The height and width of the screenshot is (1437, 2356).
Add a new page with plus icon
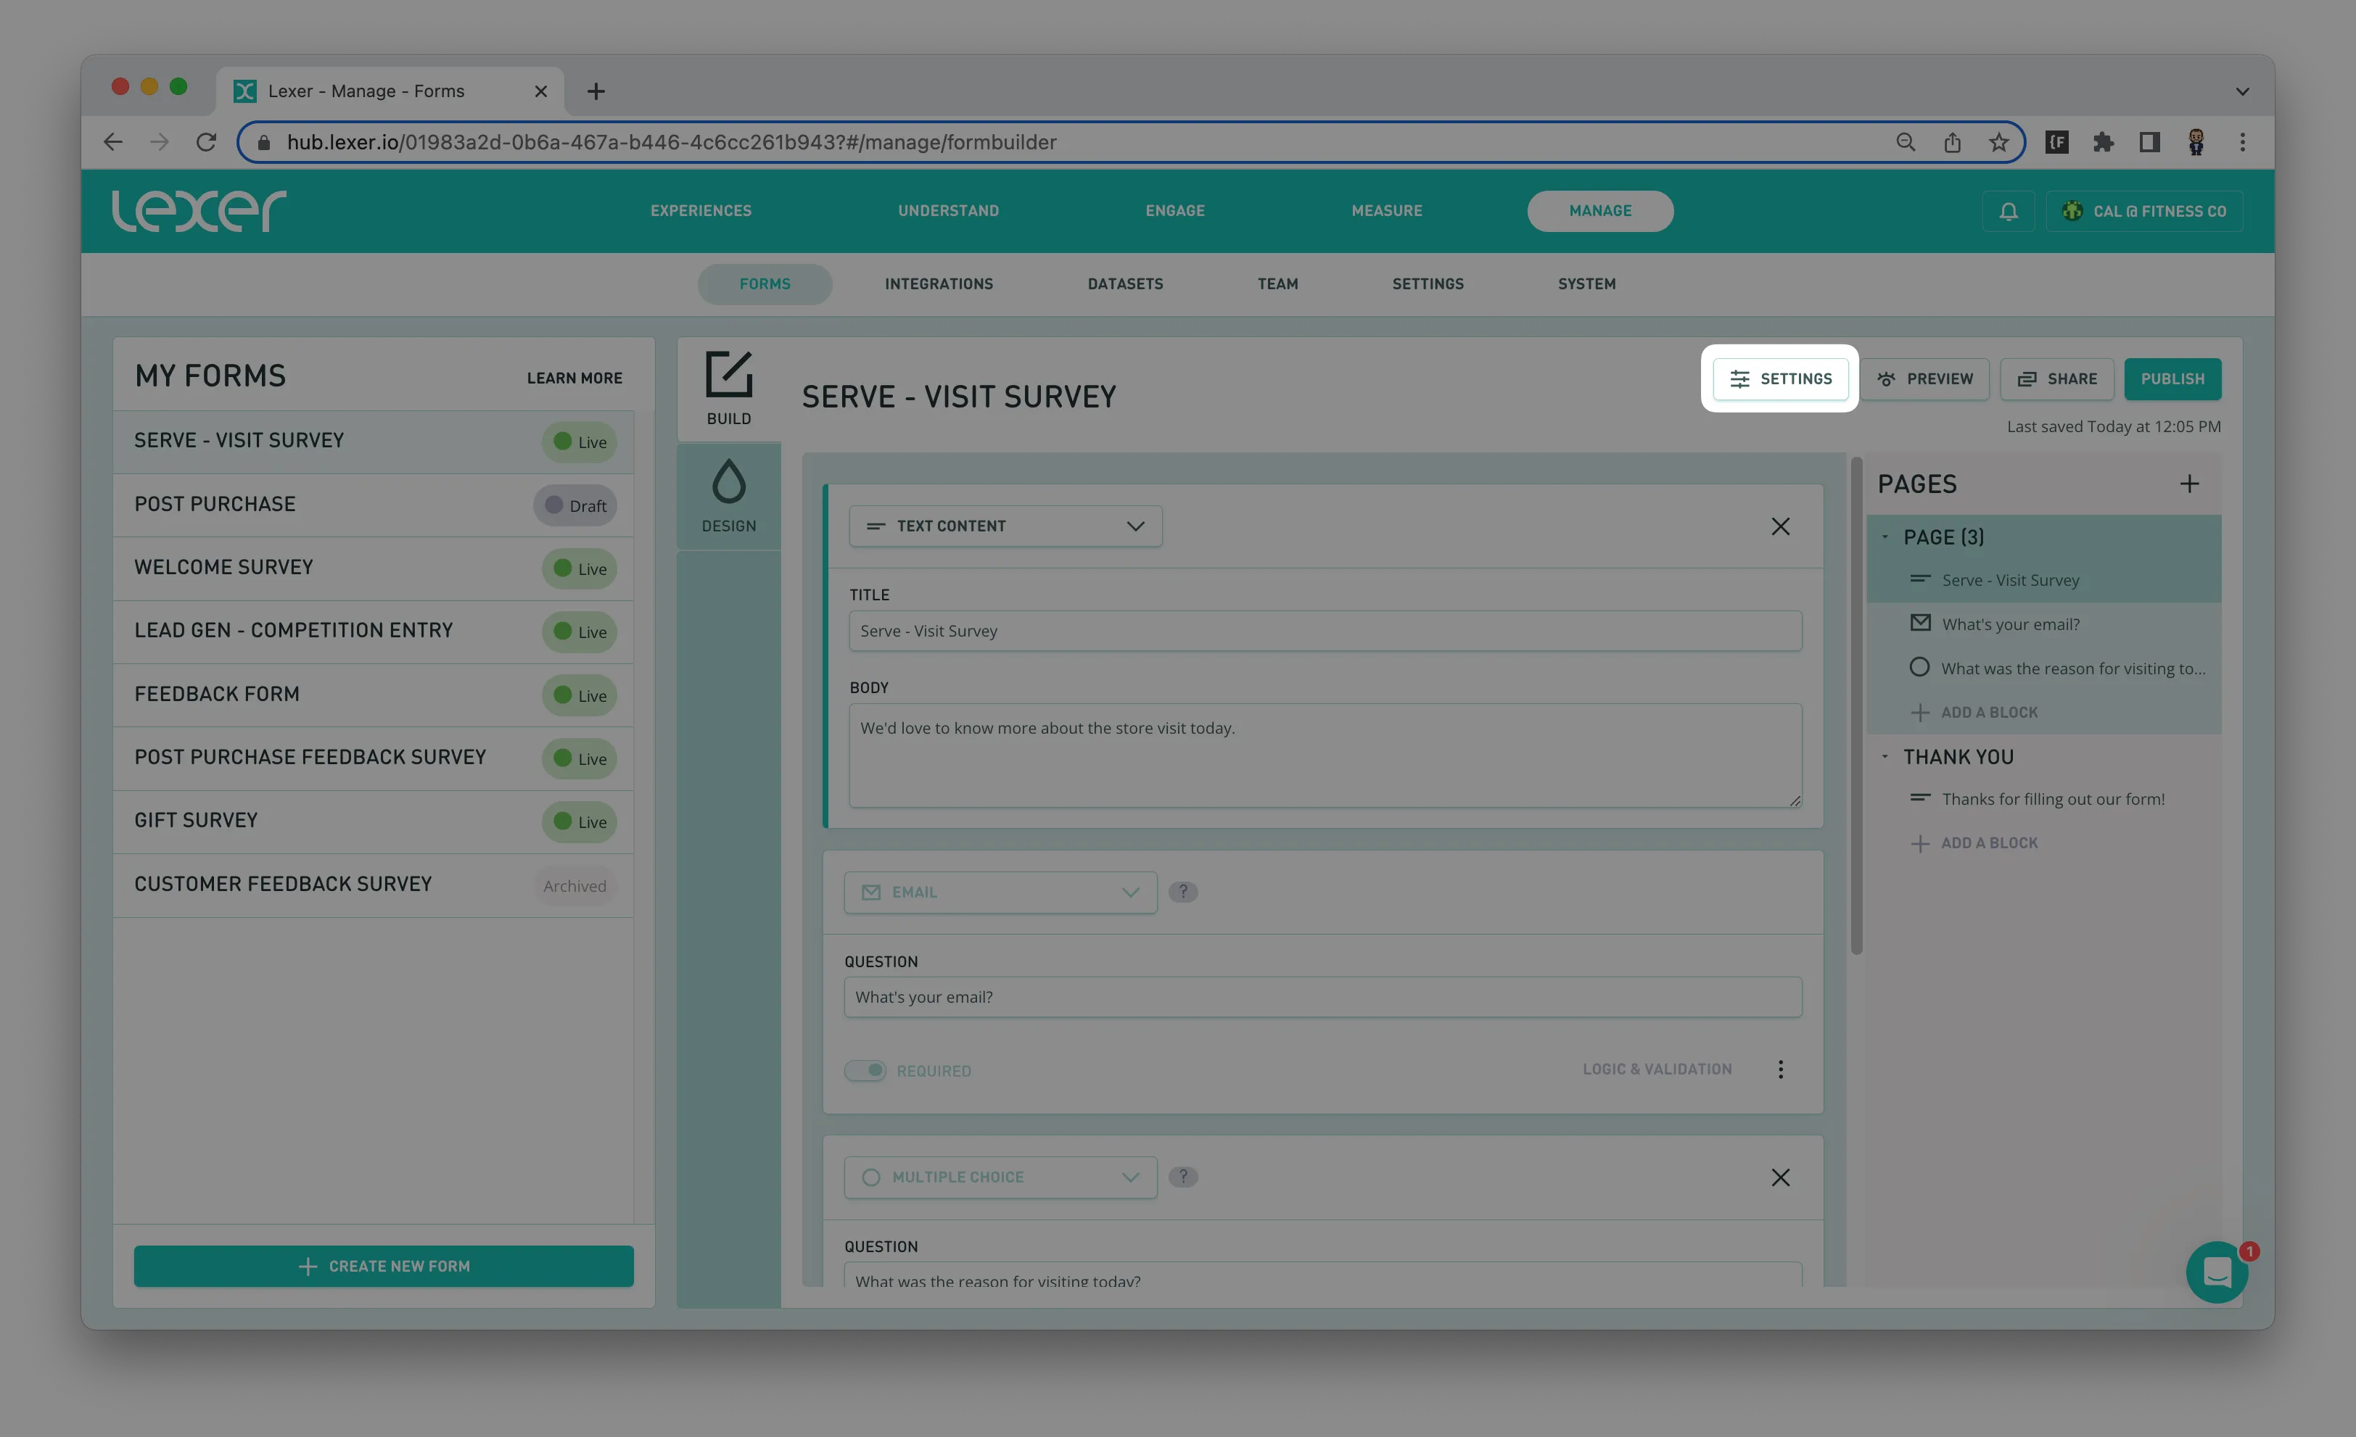coord(2188,484)
